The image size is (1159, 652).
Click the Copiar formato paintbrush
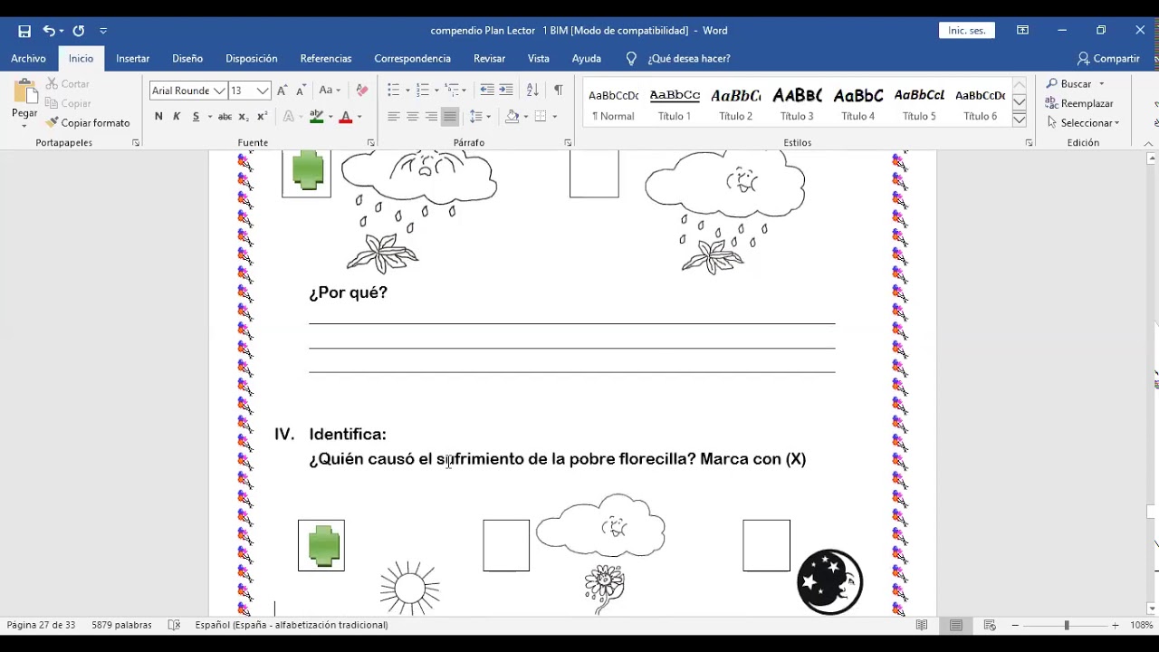88,122
